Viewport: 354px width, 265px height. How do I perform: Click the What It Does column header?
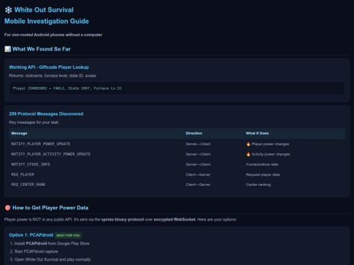[257, 133]
